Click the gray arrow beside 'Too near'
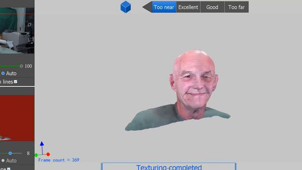Screen dimensions: 302x170 coord(147,7)
